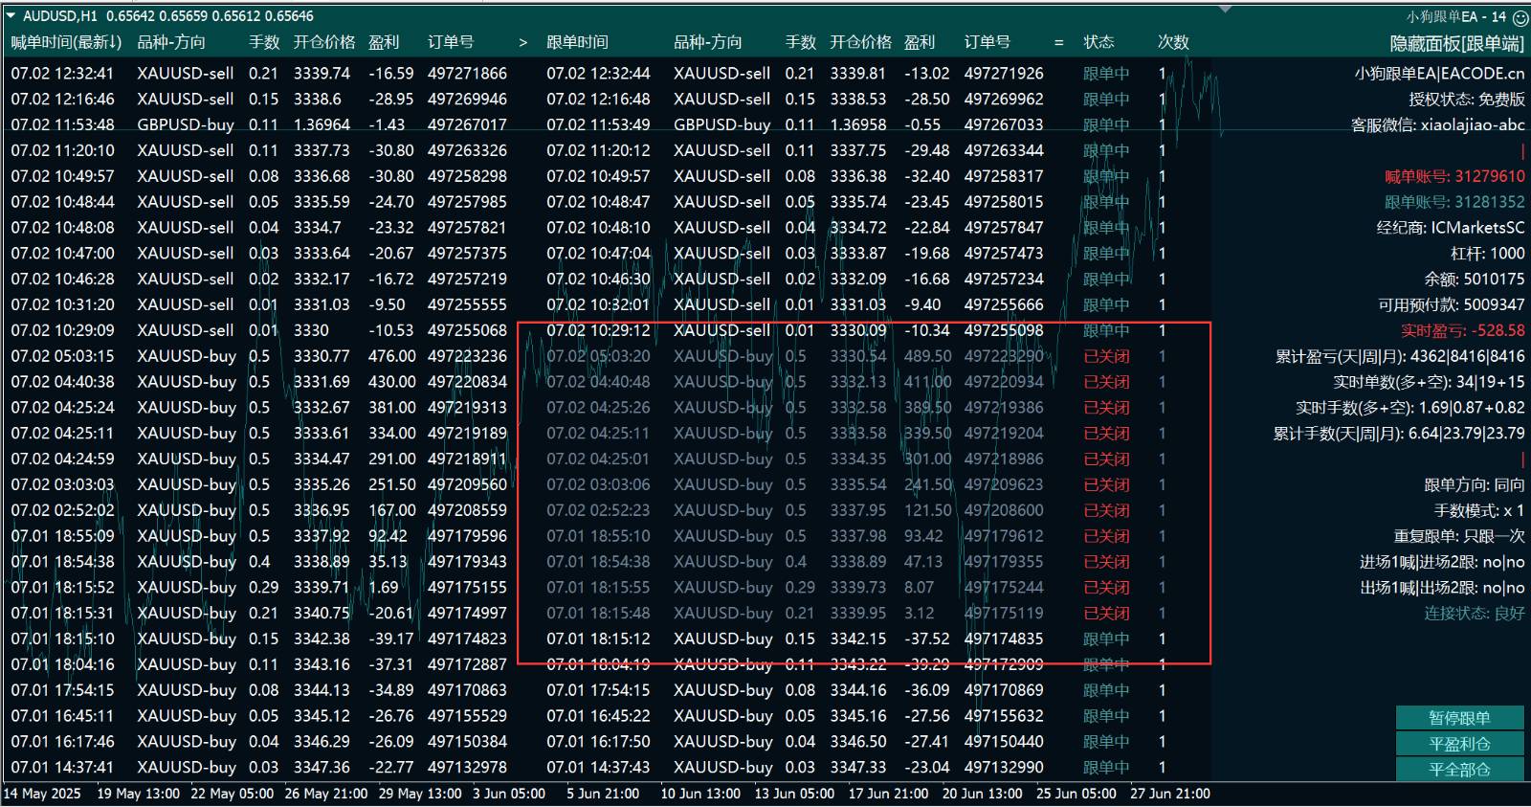The width and height of the screenshot is (1531, 807).
Task: Click 余额: 5010175 value
Action: tap(1475, 280)
